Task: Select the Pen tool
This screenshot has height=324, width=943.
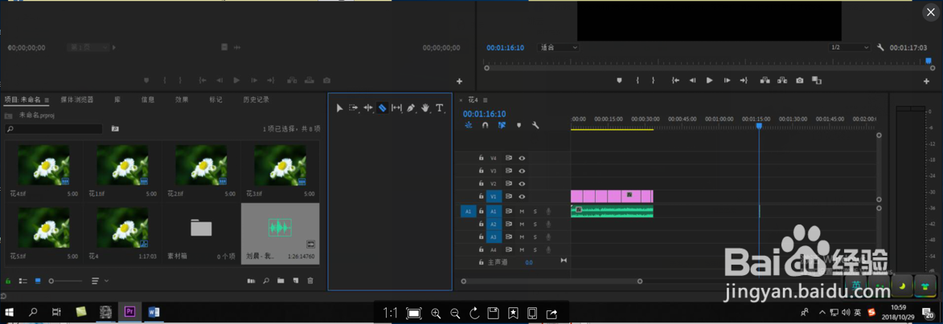Action: click(x=412, y=108)
